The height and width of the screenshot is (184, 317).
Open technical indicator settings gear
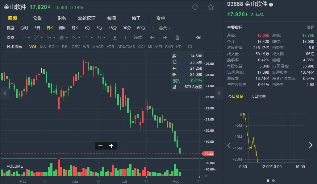190,47
